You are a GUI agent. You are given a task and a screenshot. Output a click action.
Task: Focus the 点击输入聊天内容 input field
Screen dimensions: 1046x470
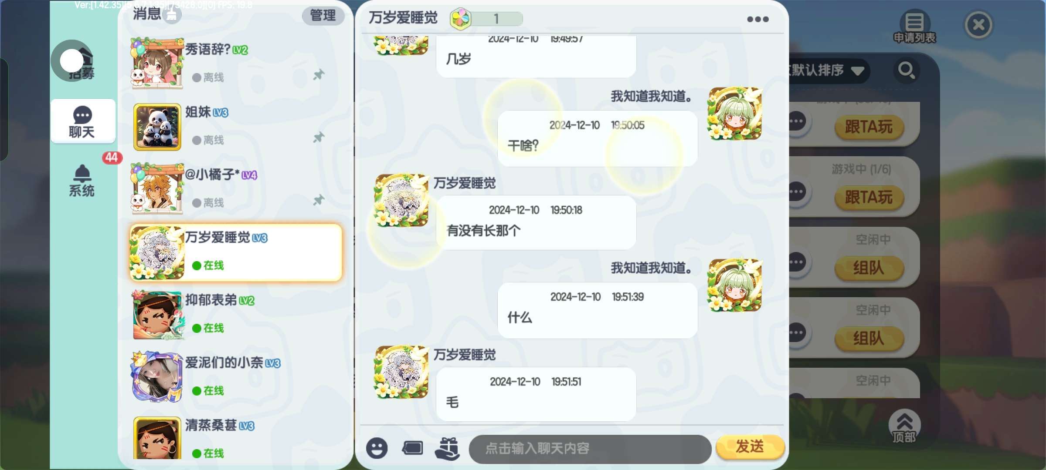(x=590, y=449)
